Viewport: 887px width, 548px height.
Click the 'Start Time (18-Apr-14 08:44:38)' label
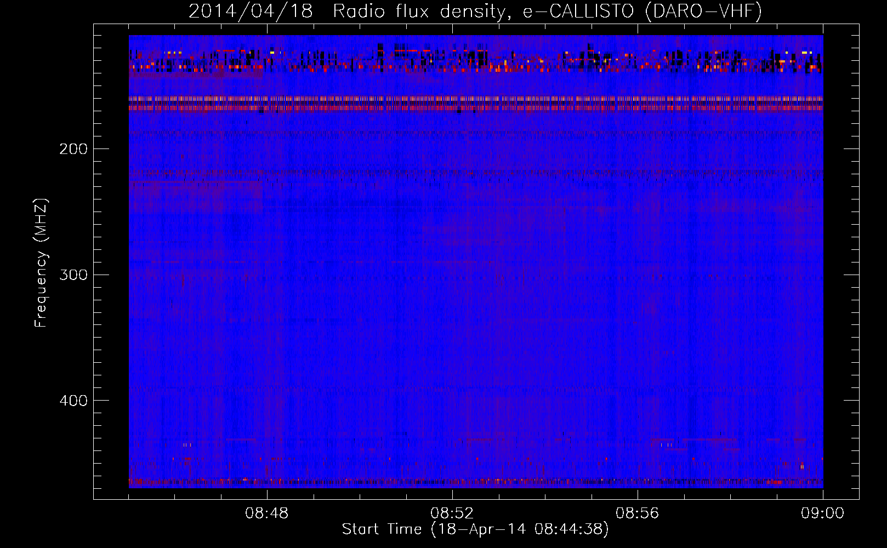click(475, 529)
